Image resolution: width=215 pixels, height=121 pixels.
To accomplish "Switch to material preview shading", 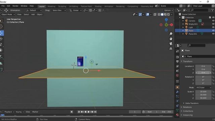I will (165, 14).
